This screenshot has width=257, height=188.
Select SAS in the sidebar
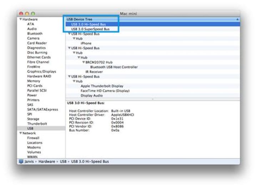point(30,105)
